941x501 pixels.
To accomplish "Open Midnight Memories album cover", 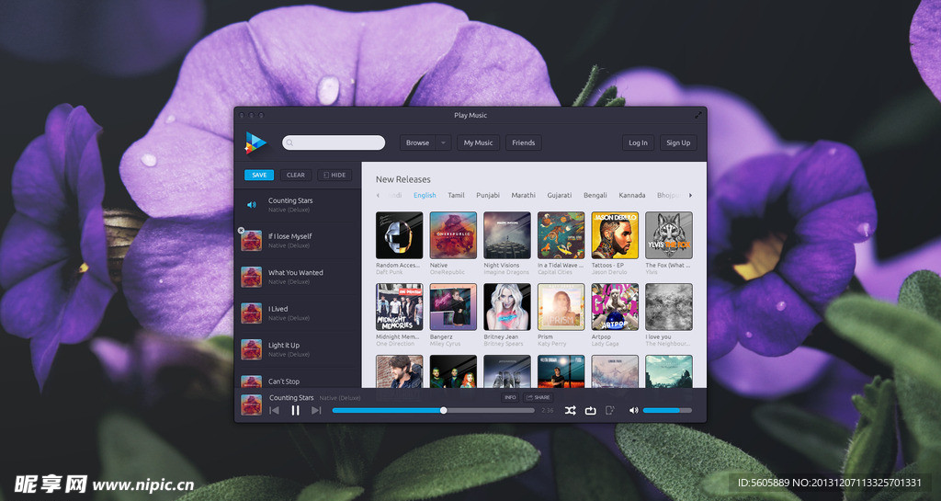I will pos(399,307).
